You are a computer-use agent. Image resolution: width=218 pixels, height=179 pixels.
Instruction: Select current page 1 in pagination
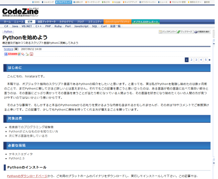[x=187, y=60]
